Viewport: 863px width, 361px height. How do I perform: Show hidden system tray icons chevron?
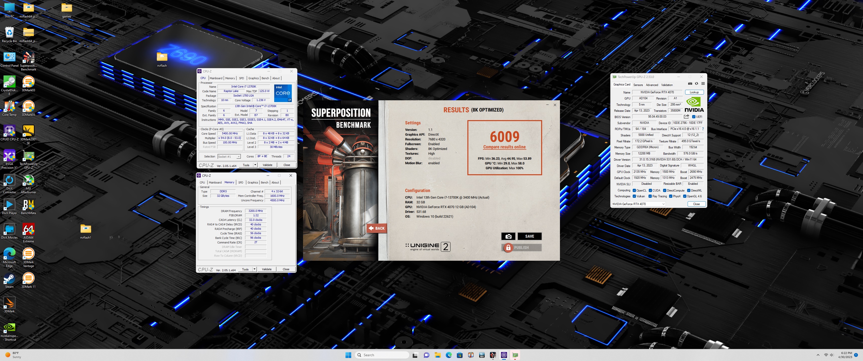[818, 355]
